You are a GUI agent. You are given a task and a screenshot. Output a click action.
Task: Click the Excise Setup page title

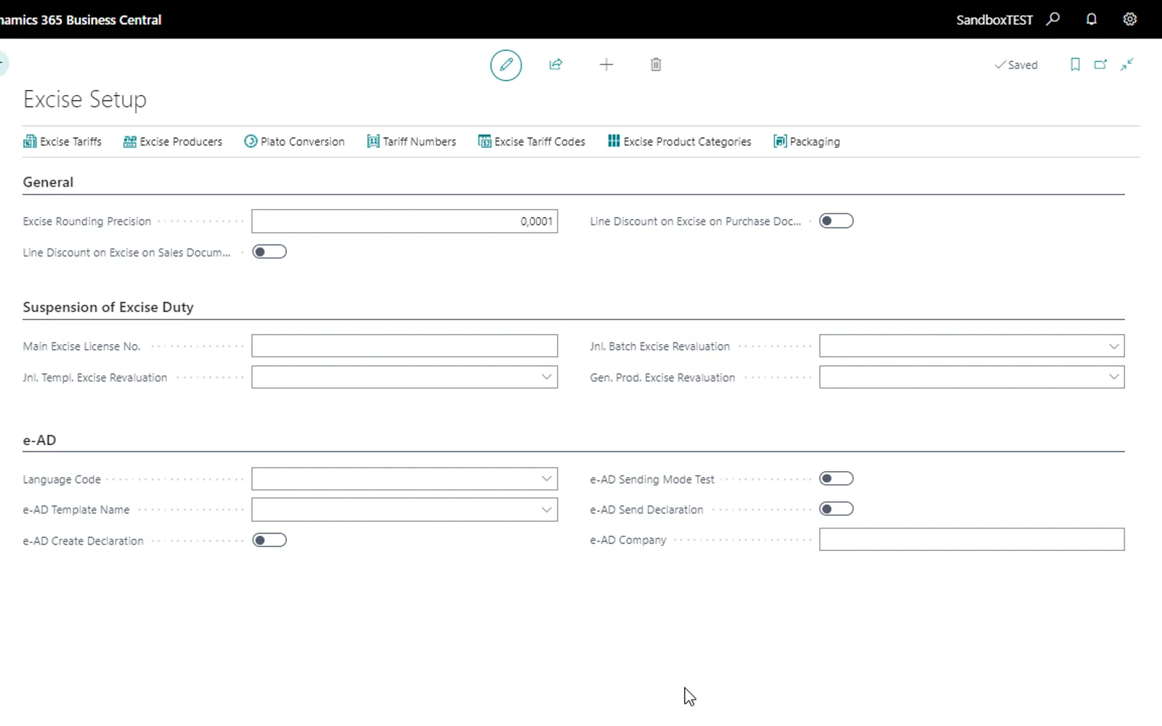click(x=85, y=99)
